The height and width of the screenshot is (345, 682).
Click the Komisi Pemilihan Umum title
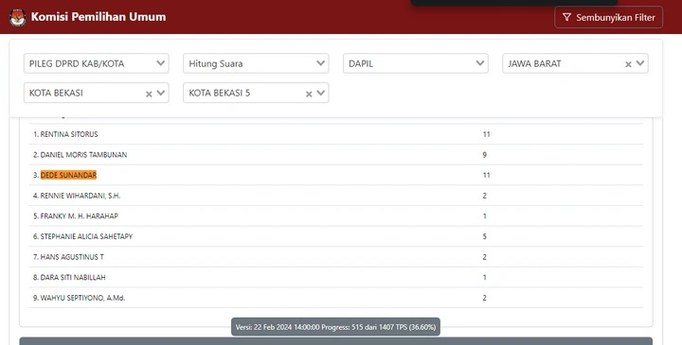(99, 17)
